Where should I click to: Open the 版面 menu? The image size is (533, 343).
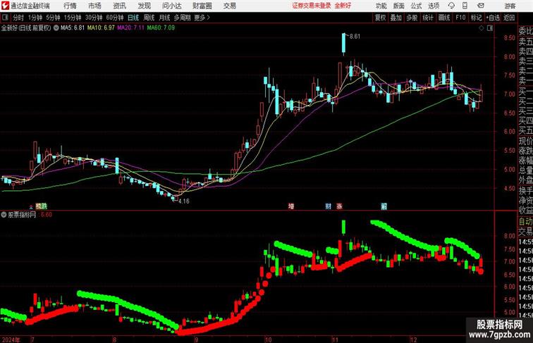399,6
